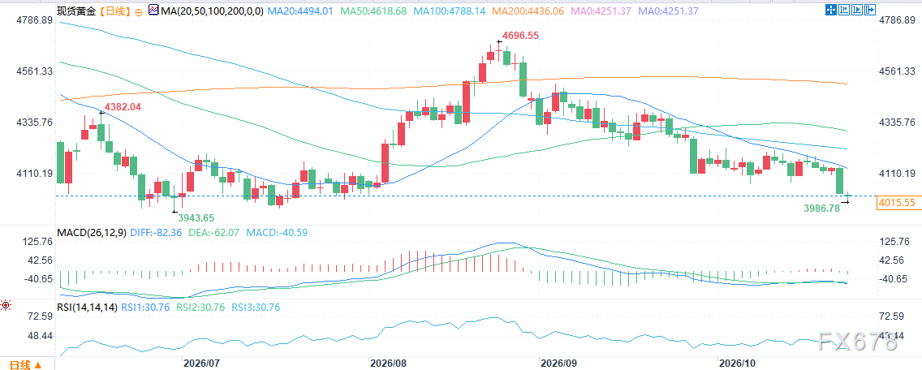Click the DEA:-62.07 value
This screenshot has width=922, height=370.
214,232
